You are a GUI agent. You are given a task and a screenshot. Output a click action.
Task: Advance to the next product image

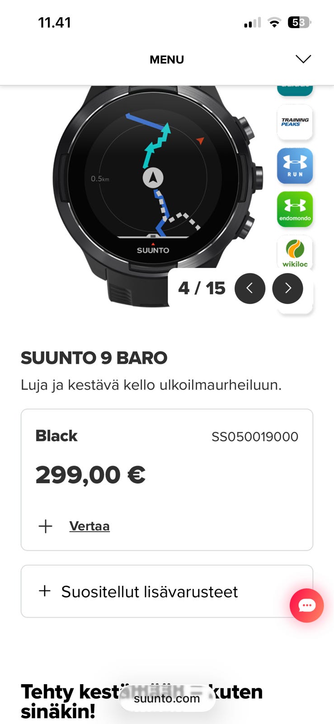(287, 288)
